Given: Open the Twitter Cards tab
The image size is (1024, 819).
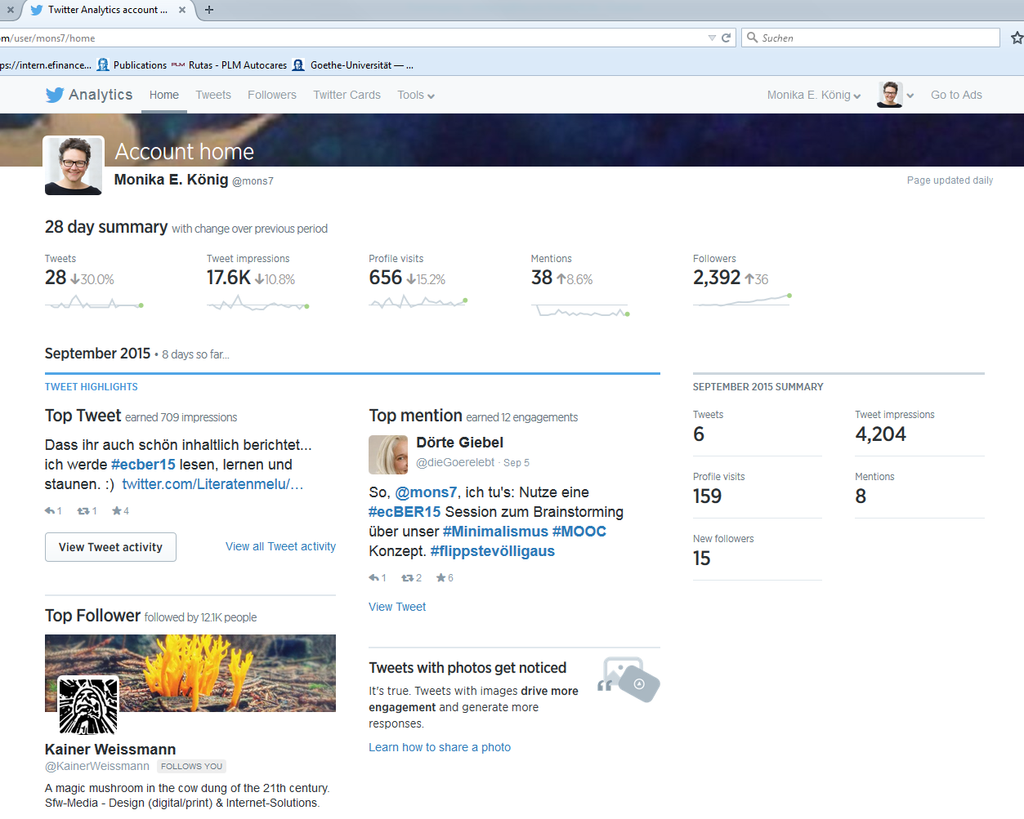Looking at the screenshot, I should point(347,95).
